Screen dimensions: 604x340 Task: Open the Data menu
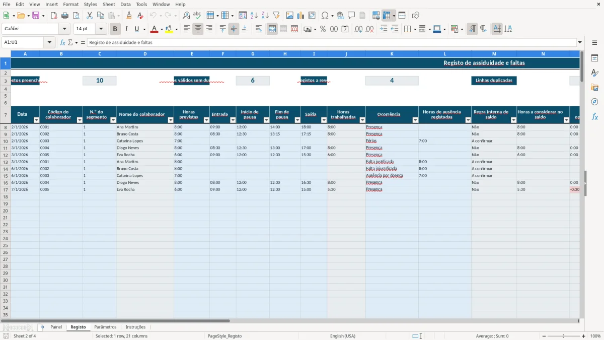(125, 4)
